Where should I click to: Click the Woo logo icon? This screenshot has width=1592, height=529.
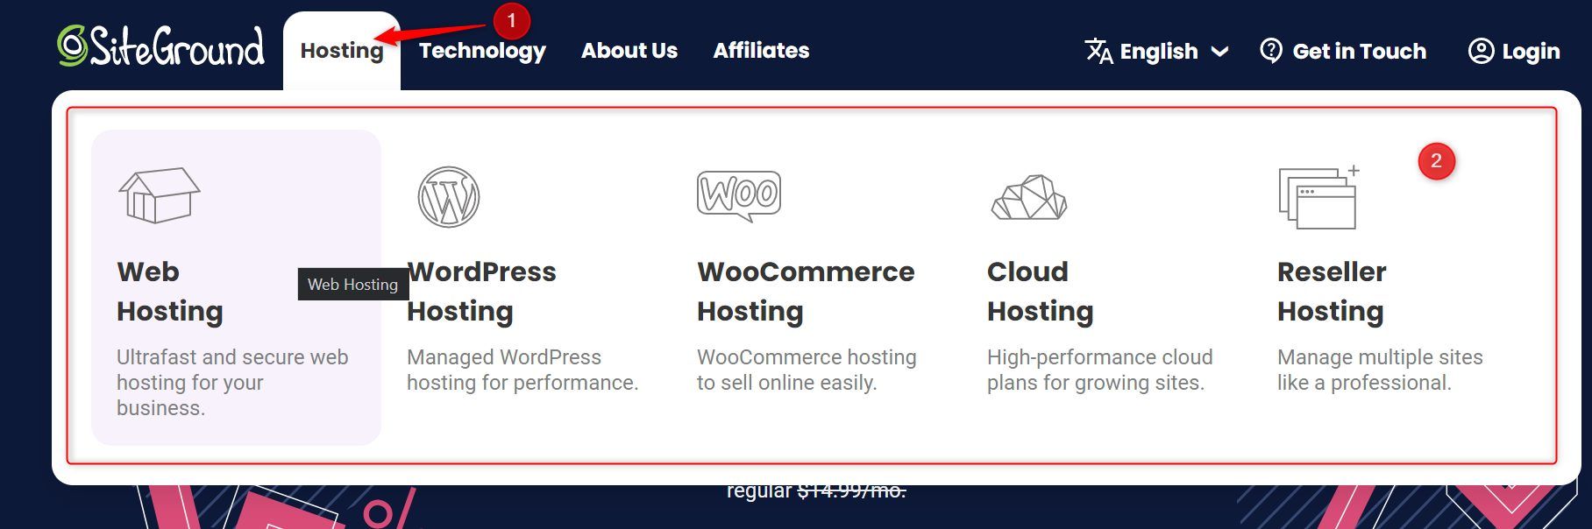click(739, 195)
